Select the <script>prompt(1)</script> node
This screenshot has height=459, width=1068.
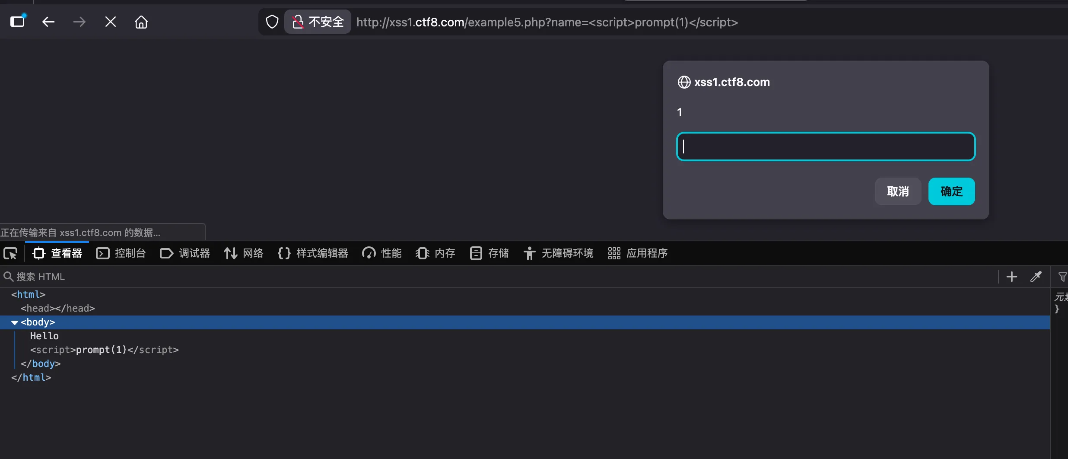click(x=104, y=350)
